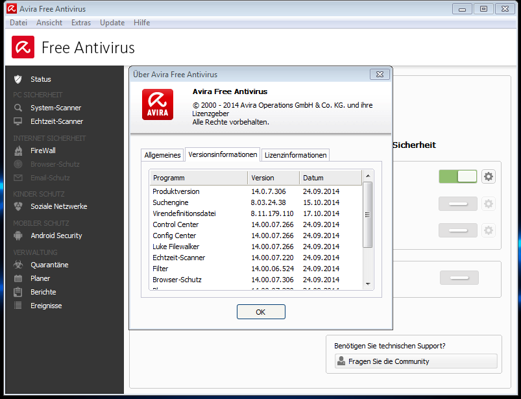Click version value 14.00.06.524
This screenshot has height=399, width=521.
click(272, 269)
